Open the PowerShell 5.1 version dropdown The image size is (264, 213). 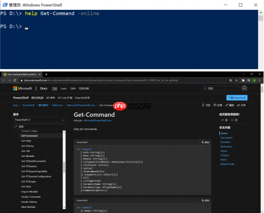[x=39, y=120]
